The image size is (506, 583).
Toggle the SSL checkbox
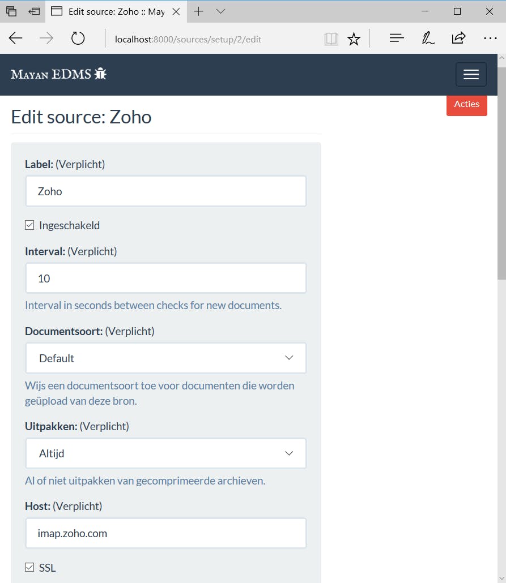point(29,567)
